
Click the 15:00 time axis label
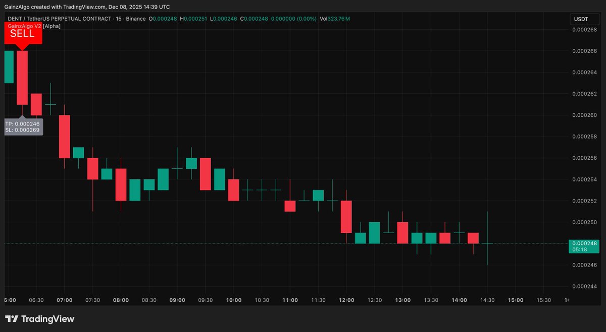(x=516, y=300)
